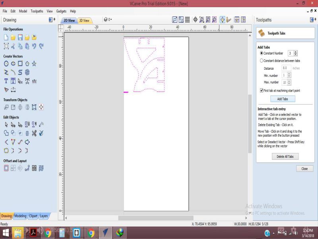Image resolution: width=318 pixels, height=239 pixels.
Task: Open Adobe Acrobat from the taskbar
Action: (33, 233)
